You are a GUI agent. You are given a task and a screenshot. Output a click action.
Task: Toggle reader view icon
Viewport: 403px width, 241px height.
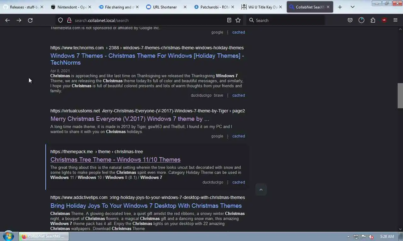click(229, 20)
